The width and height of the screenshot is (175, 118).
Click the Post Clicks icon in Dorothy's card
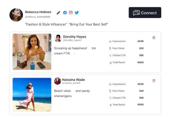point(110,49)
